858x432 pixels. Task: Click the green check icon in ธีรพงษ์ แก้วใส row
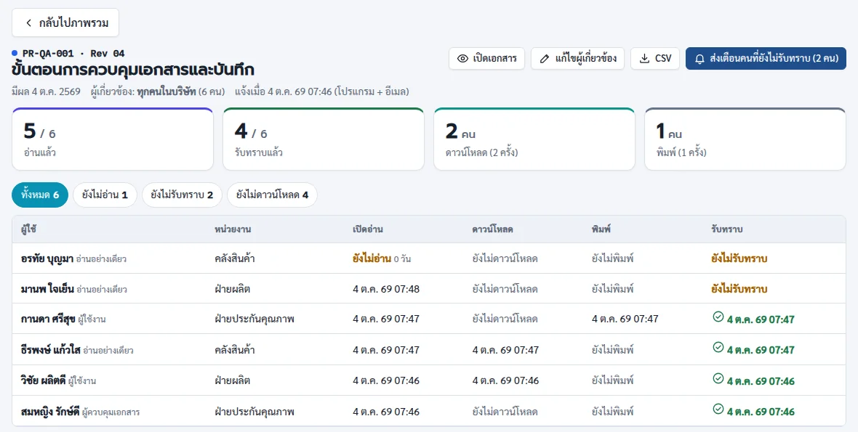pyautogui.click(x=718, y=347)
